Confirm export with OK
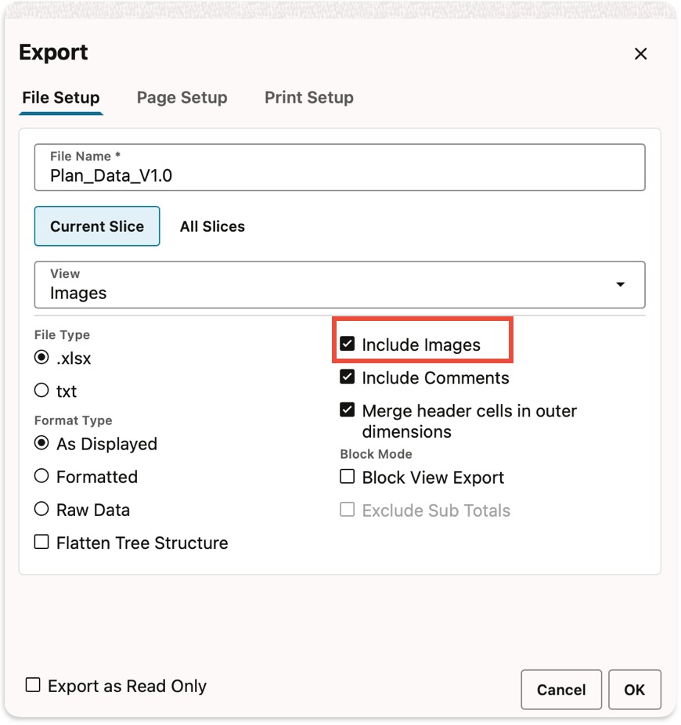 [x=634, y=690]
